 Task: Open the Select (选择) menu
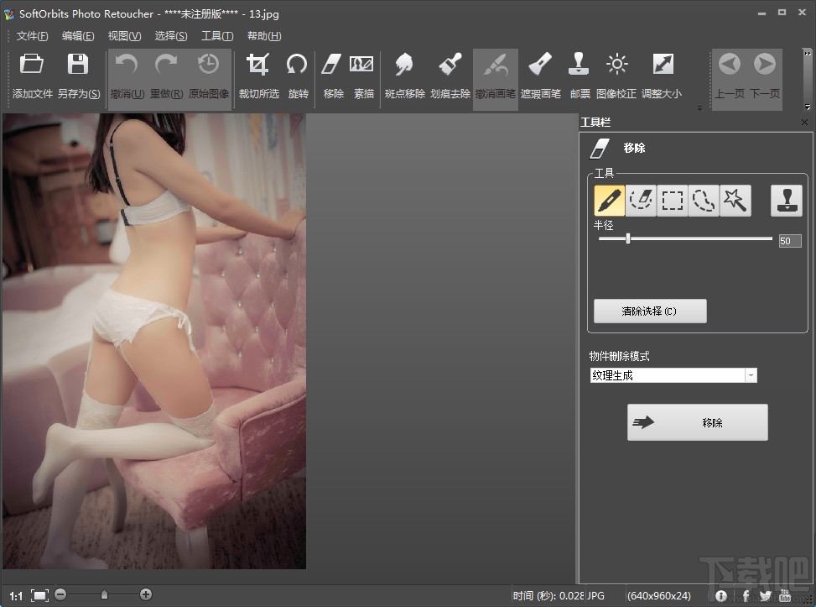[x=171, y=36]
